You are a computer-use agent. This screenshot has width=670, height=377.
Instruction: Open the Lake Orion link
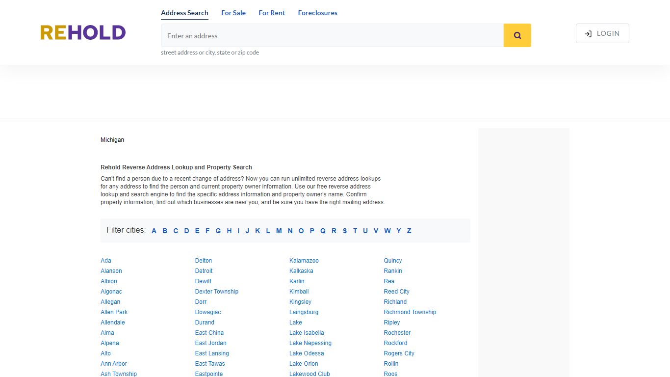pos(304,364)
